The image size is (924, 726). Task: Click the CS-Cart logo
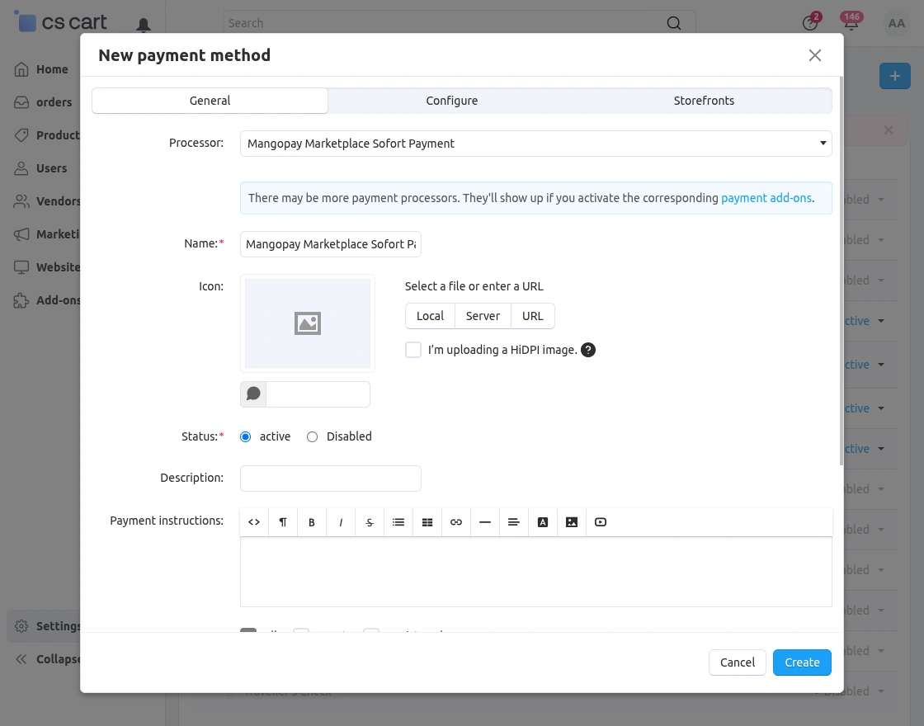pos(61,22)
